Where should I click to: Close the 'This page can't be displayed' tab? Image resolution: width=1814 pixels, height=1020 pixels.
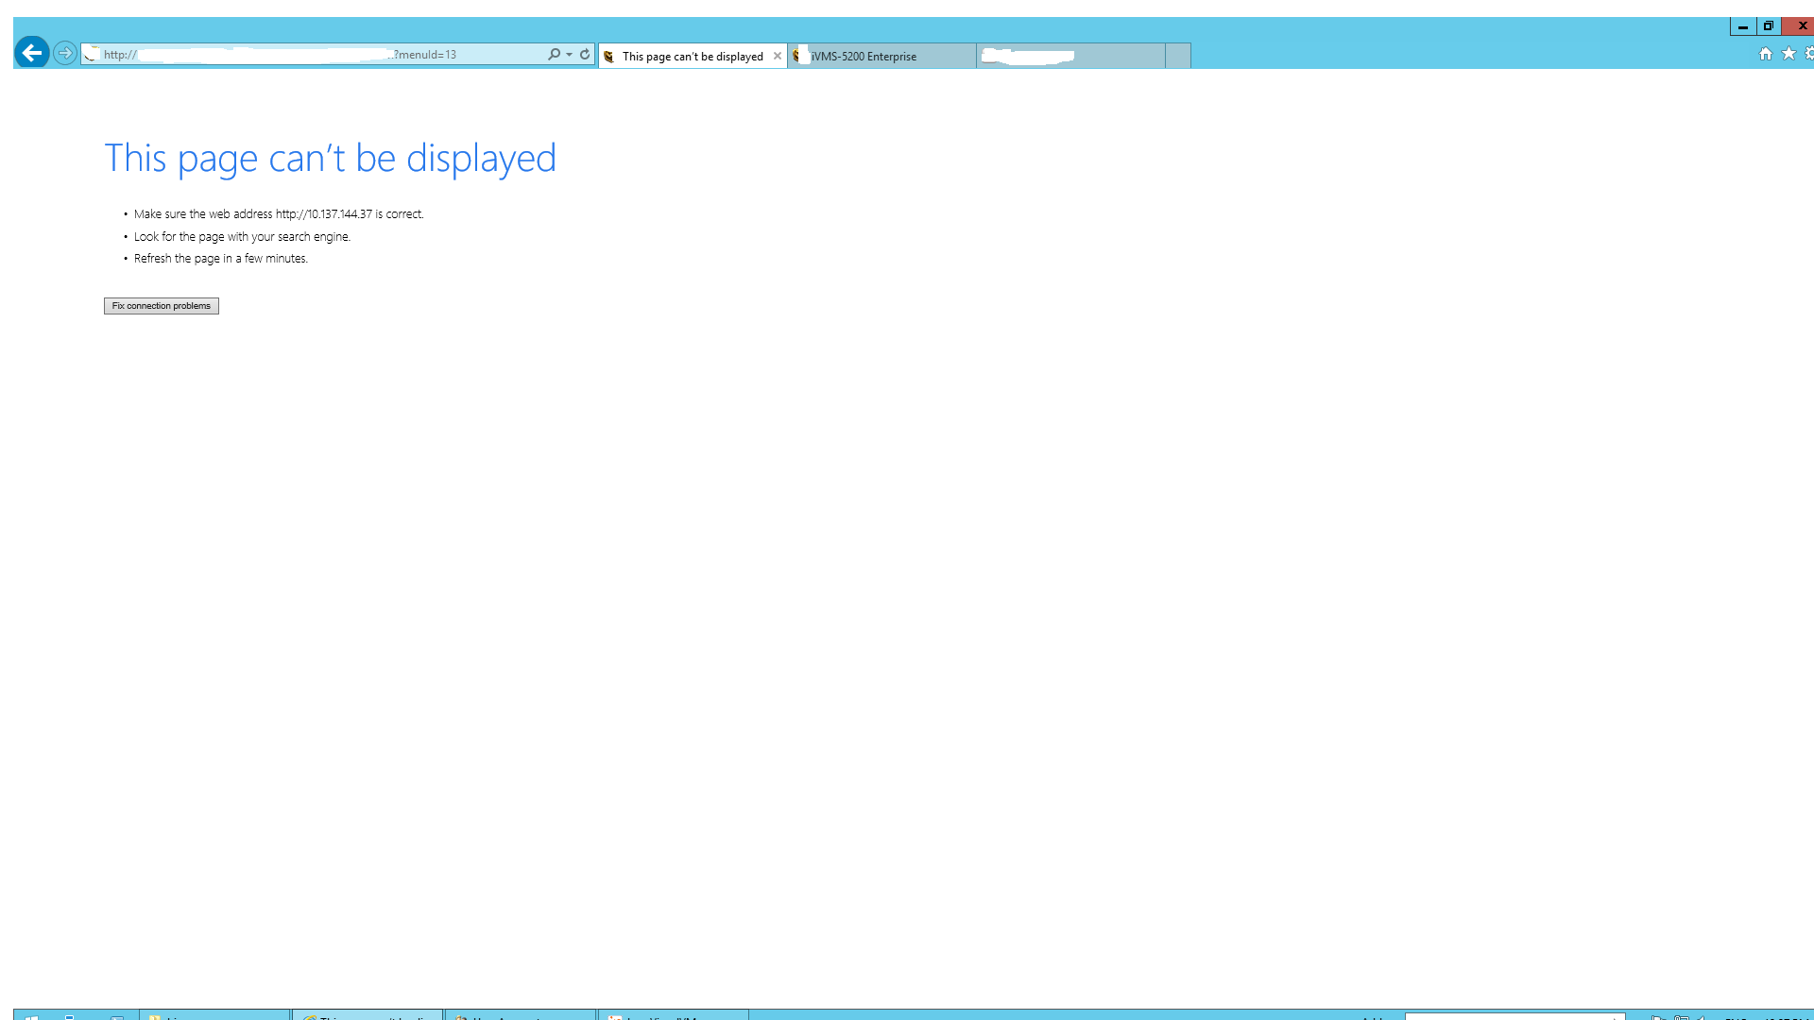[778, 57]
